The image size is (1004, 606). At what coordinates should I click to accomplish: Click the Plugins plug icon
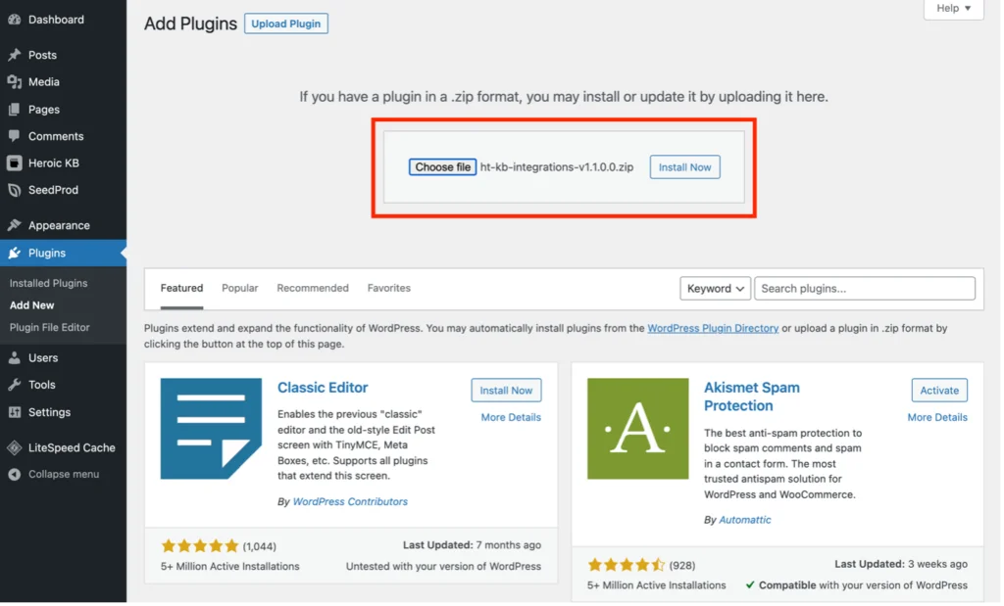tap(14, 254)
